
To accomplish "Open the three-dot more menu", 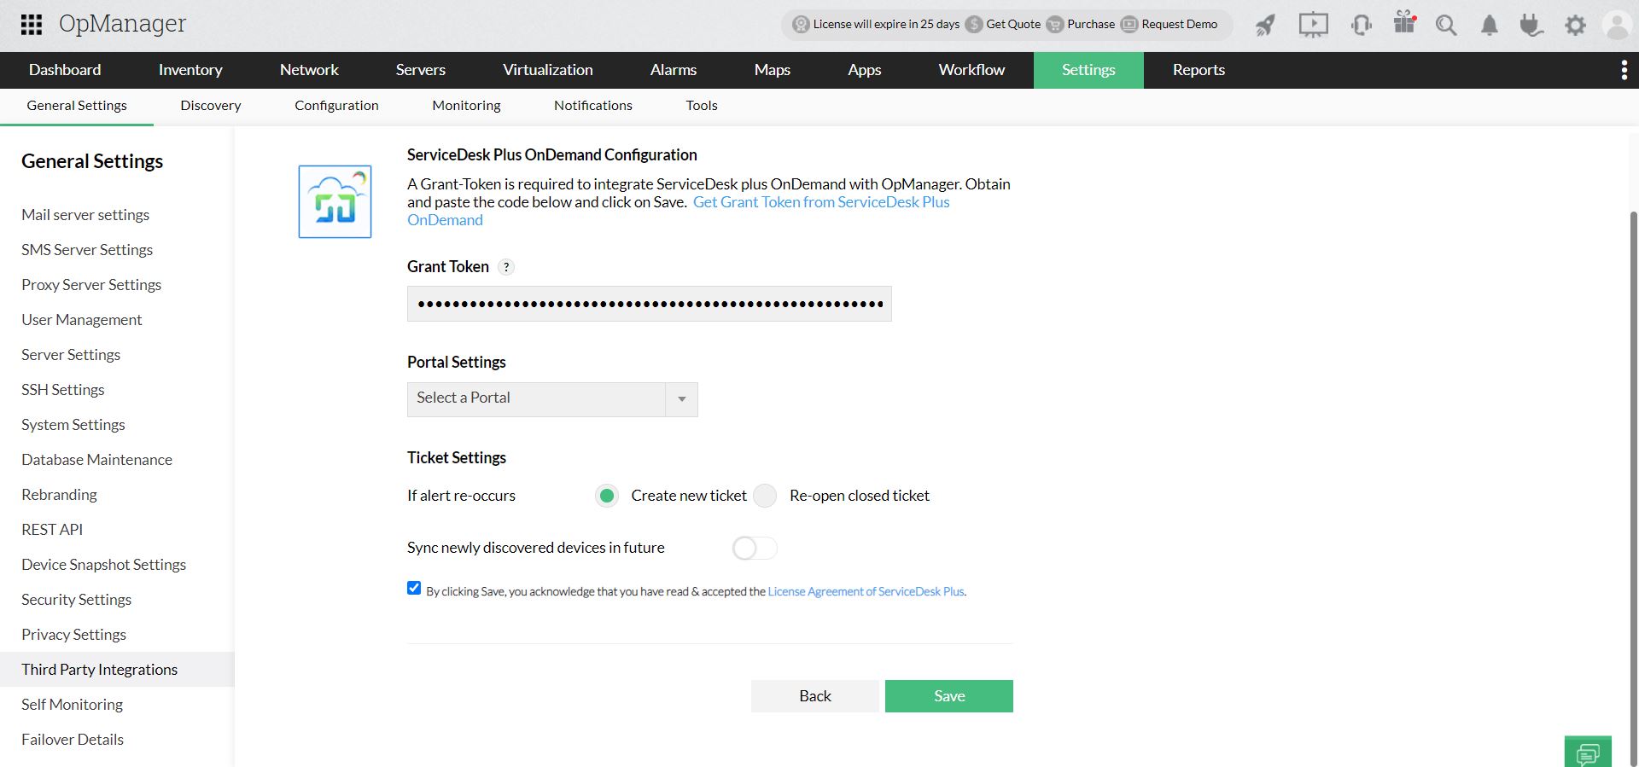I will [x=1624, y=70].
